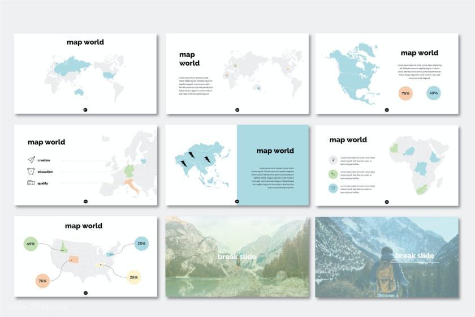This screenshot has width=475, height=317.
Task: Click the blue 25% circle on USA slide
Action: point(141,244)
